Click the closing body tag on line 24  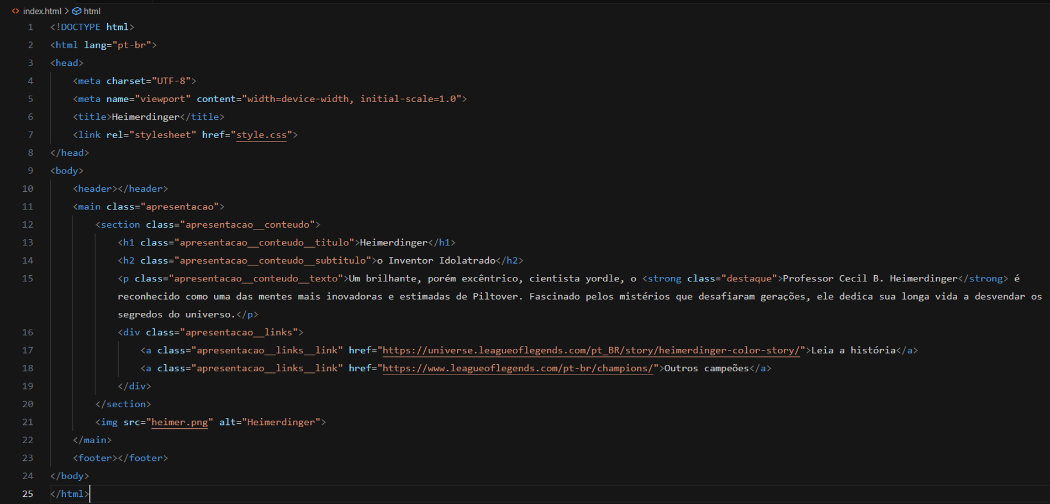70,476
